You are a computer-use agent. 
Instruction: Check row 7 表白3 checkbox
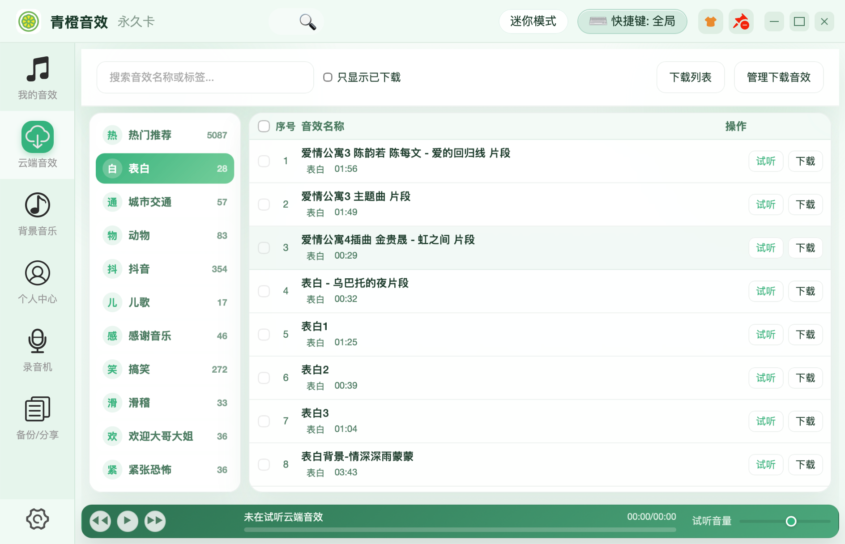pos(264,421)
